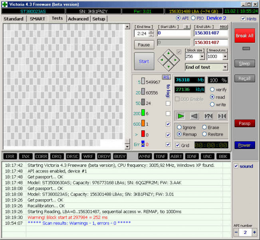Image resolution: width=260 pixels, height=240 pixels.
Task: Click the RS reset statistics button
Action: [166, 77]
